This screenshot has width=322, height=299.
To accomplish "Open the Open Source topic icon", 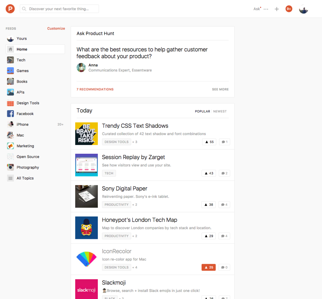I will (10, 157).
